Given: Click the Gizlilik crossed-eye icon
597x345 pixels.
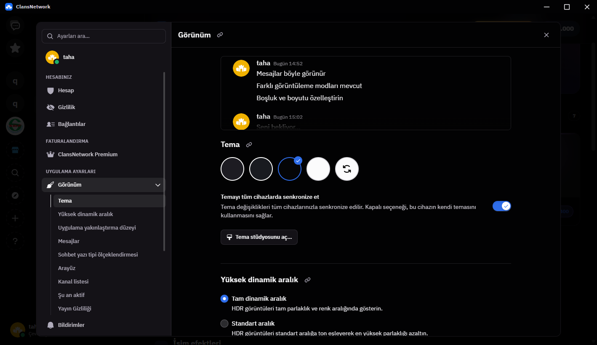Looking at the screenshot, I should point(51,107).
